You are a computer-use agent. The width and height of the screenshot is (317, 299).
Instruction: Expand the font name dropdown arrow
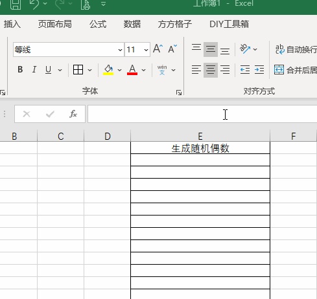[120, 50]
